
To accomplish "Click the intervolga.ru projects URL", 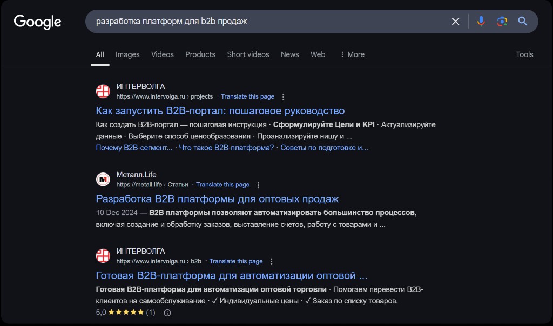I will point(165,96).
